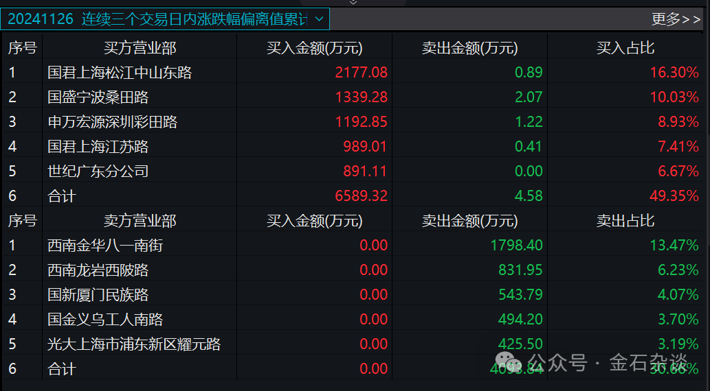Click the 卖方营业部 header
This screenshot has width=710, height=391.
coord(140,221)
